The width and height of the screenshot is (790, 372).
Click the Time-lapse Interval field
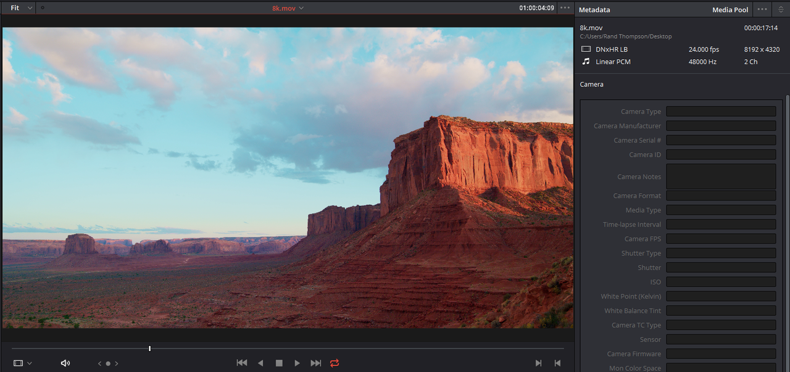(x=721, y=225)
